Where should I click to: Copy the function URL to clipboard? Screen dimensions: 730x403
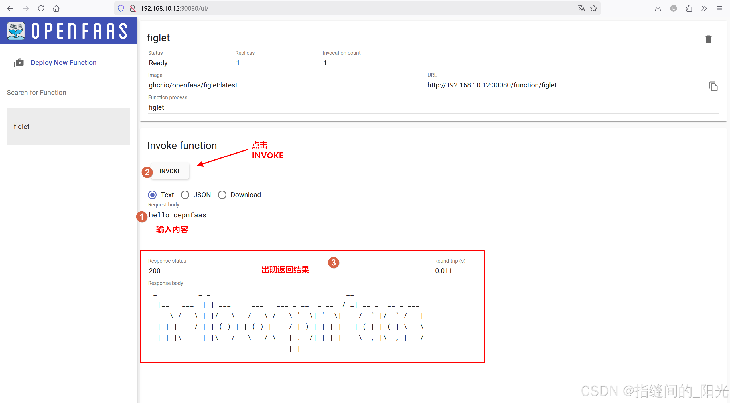click(713, 86)
